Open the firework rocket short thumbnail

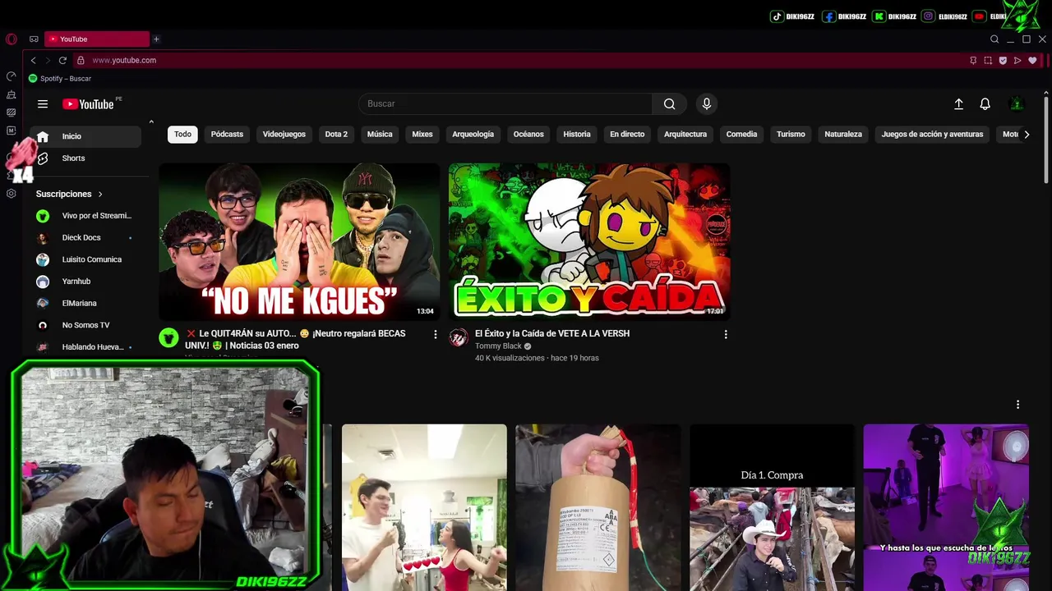[598, 507]
